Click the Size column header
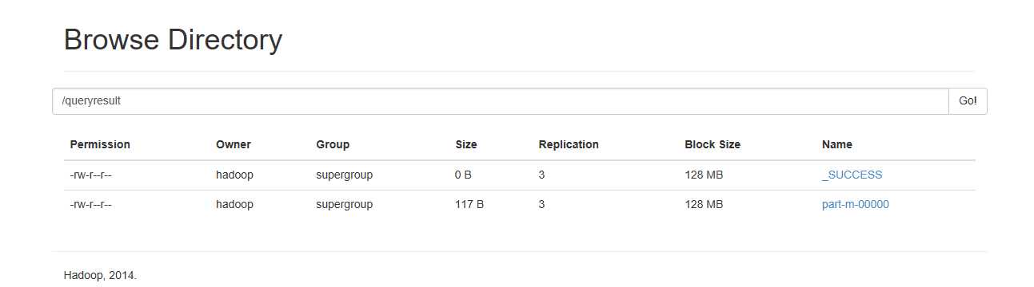The width and height of the screenshot is (1034, 287). pyautogui.click(x=466, y=145)
